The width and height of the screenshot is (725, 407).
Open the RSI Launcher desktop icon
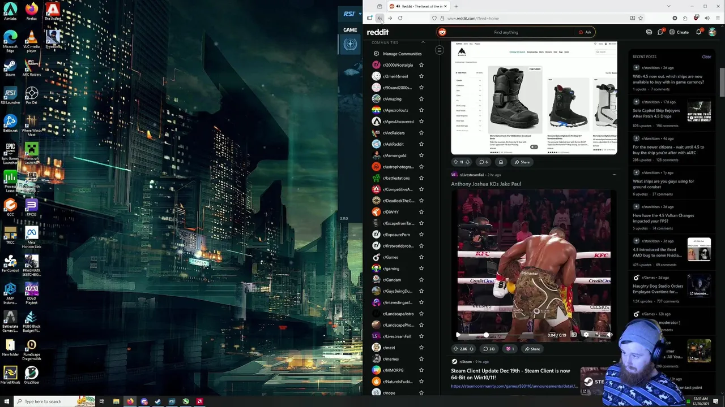(x=10, y=94)
